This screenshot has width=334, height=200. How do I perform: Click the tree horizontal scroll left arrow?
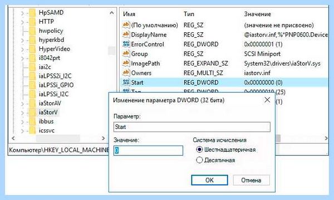pyautogui.click(x=13, y=138)
